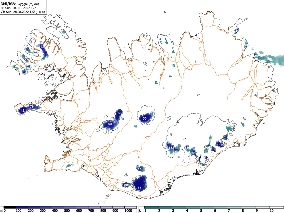The height and width of the screenshot is (213, 284).
Task: Select the 300–400 m legend swatch
Action: click(x=46, y=207)
